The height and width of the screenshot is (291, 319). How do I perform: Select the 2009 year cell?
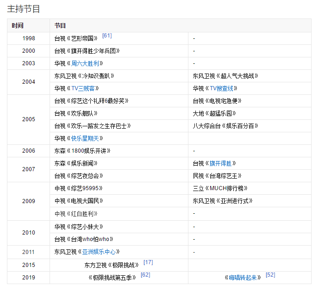point(29,201)
